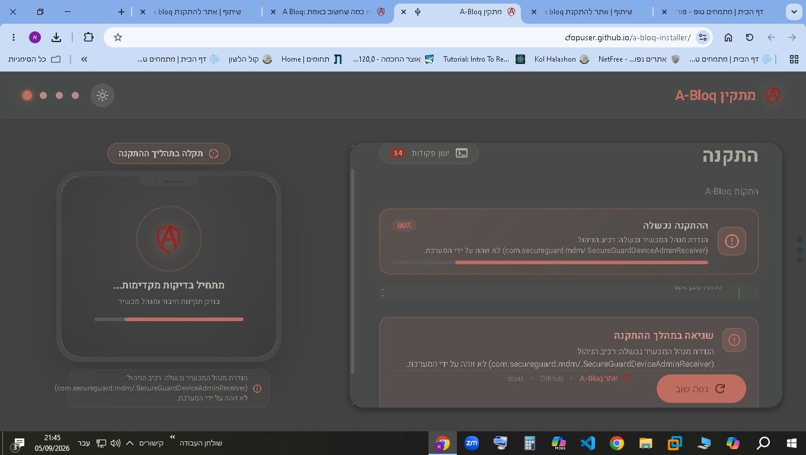
Task: Click the stepper arrows on the collapsed row
Action: [x=383, y=293]
